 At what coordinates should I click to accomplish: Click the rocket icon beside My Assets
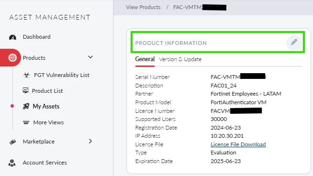click(x=26, y=106)
